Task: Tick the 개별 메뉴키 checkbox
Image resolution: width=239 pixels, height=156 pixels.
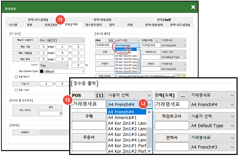Action: (x=16, y=77)
